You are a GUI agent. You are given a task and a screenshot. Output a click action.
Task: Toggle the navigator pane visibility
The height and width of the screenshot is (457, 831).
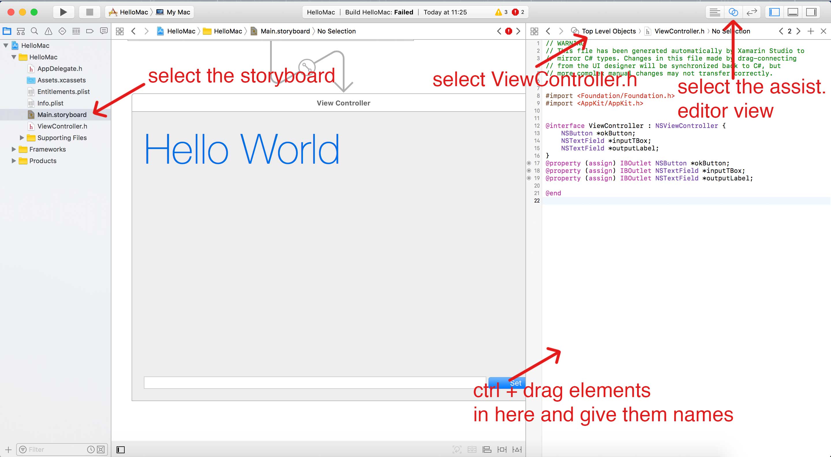(774, 12)
